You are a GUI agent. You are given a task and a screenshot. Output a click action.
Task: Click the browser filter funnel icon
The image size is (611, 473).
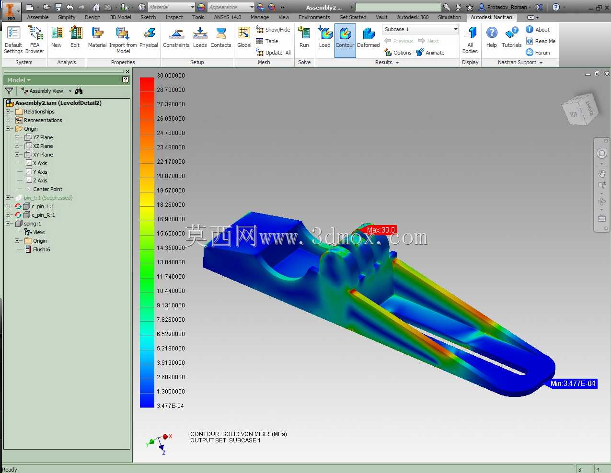[x=9, y=91]
